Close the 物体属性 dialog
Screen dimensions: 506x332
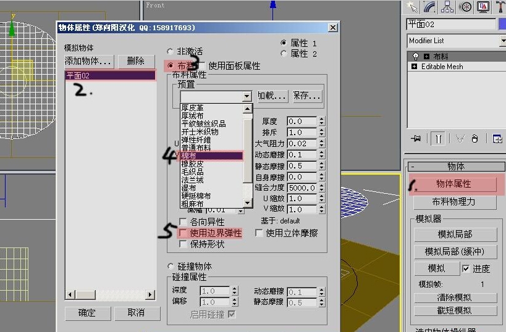click(333, 28)
